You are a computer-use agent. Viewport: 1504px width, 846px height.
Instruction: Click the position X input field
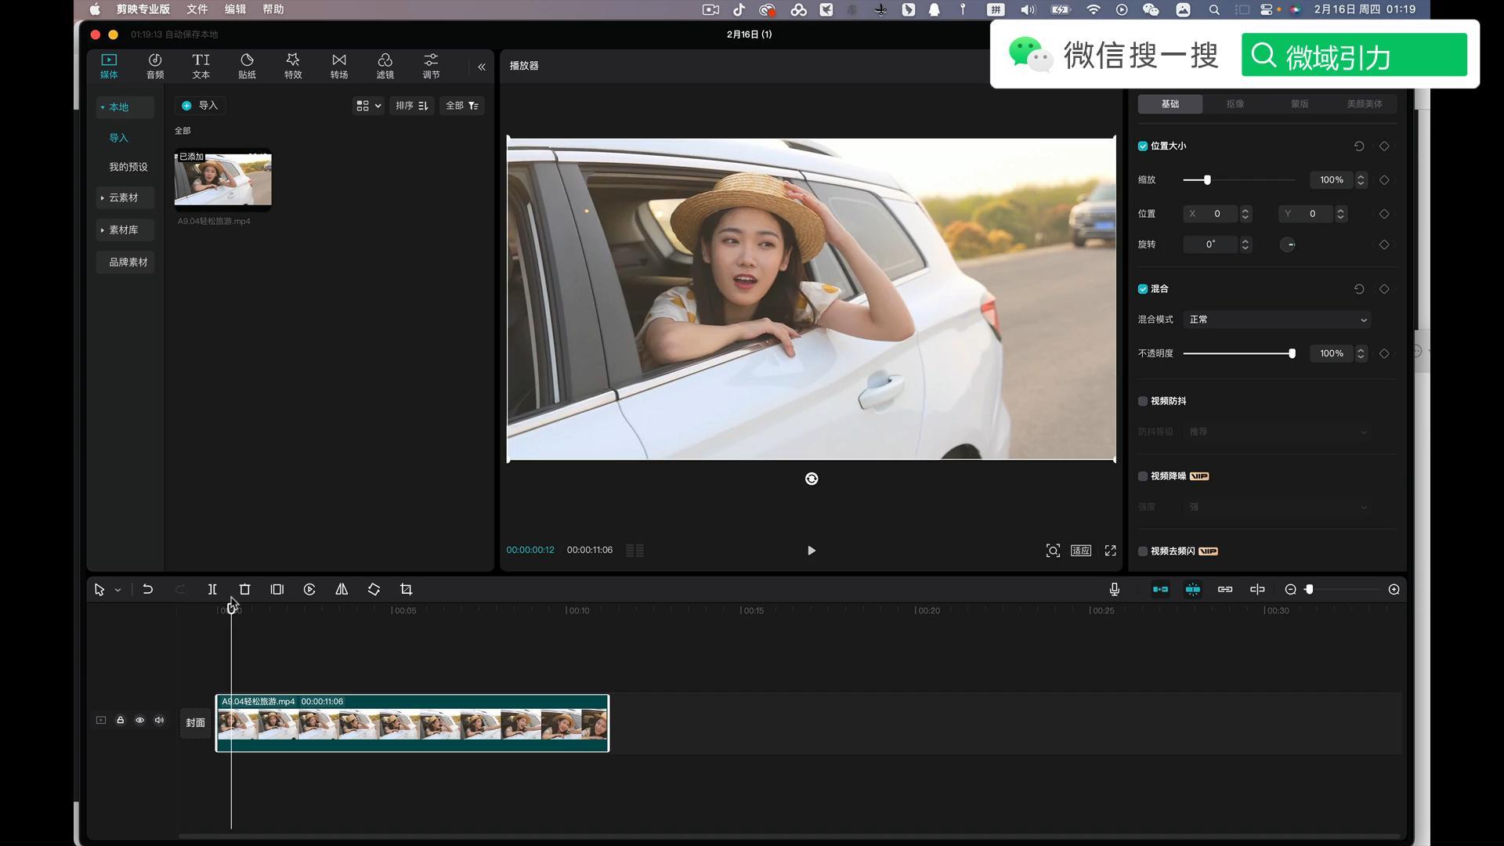tap(1210, 214)
